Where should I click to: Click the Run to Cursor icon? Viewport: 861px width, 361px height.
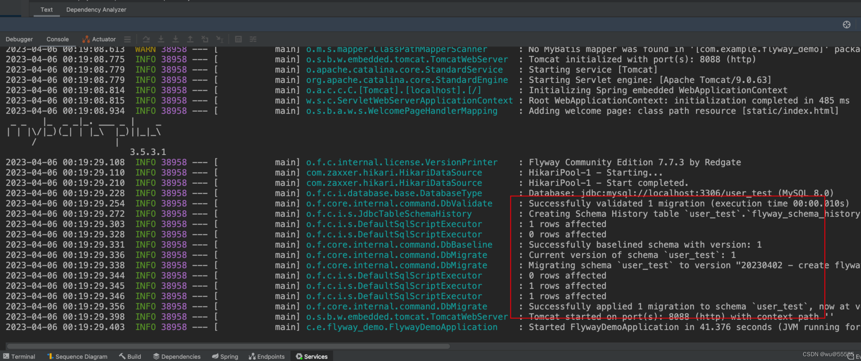(x=220, y=39)
